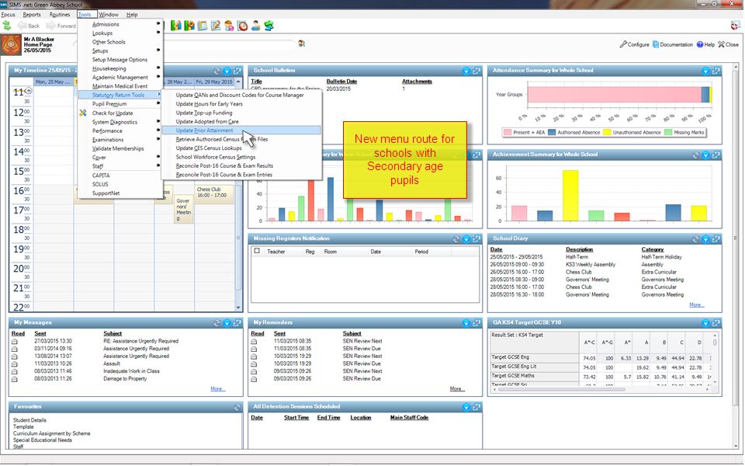This screenshot has width=745, height=466.
Task: Click the Help button at top right
Action: tap(705, 44)
